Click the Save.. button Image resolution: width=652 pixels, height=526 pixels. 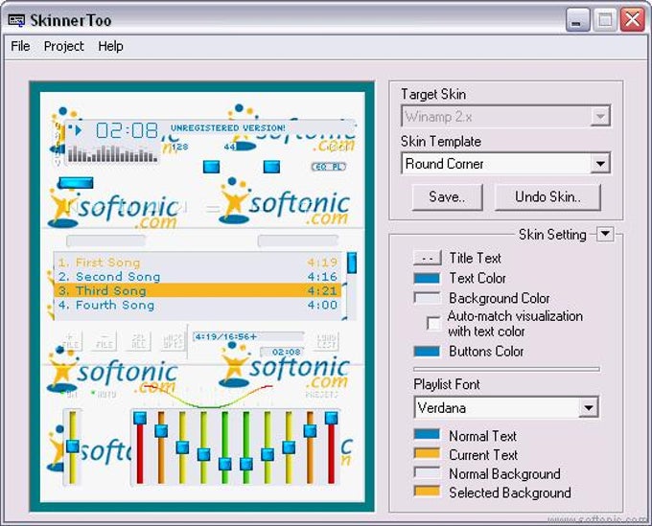[447, 197]
